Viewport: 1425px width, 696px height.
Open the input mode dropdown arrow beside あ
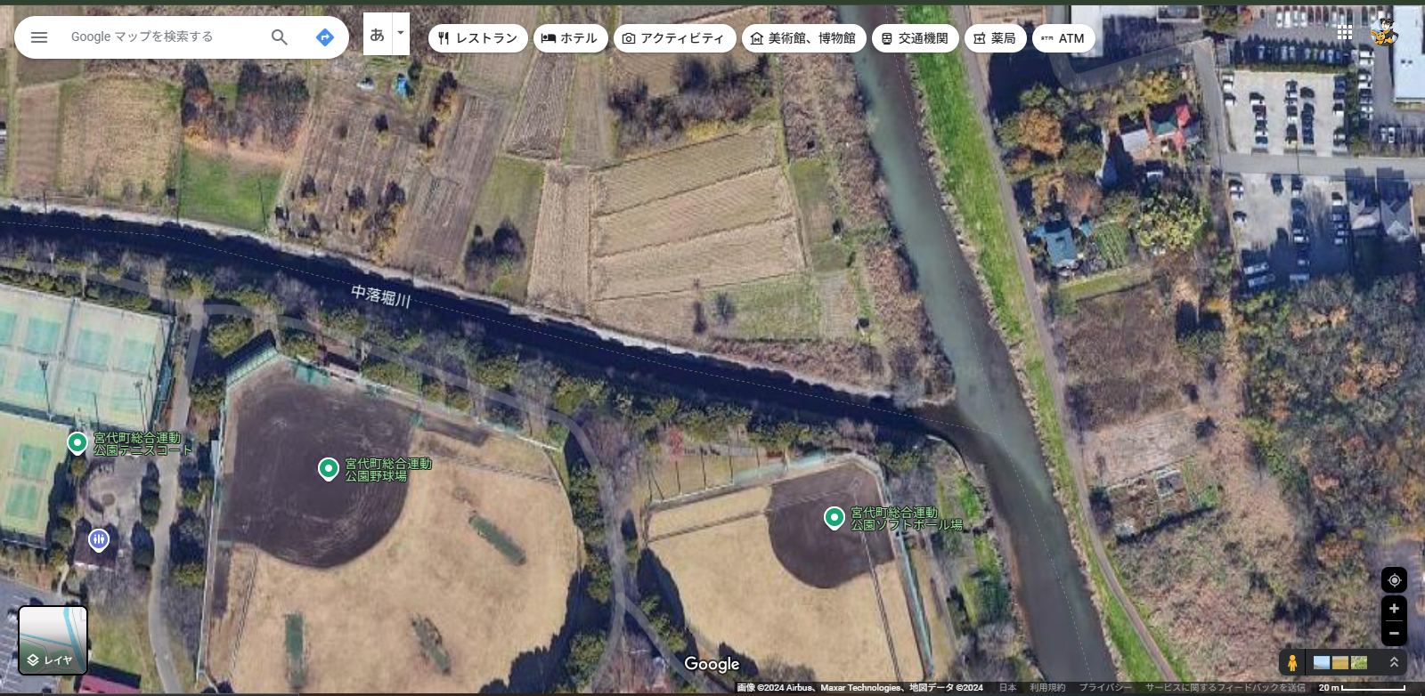[401, 34]
